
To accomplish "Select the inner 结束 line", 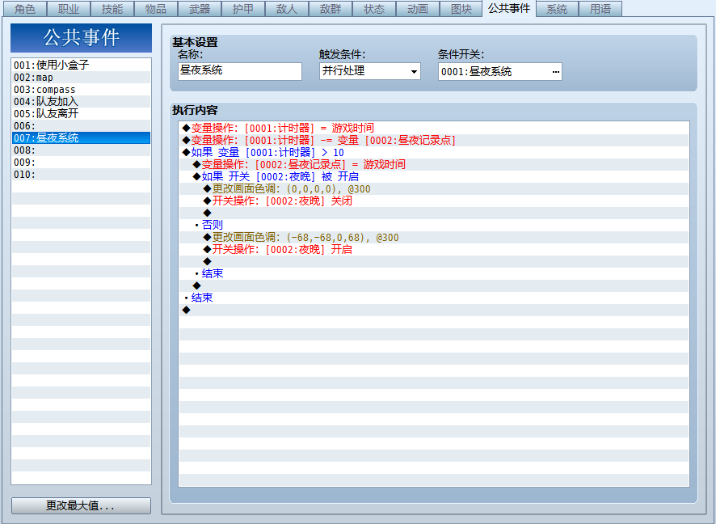I will pyautogui.click(x=434, y=273).
